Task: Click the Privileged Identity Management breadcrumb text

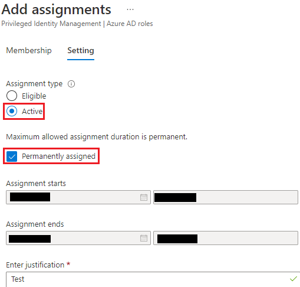Action: pyautogui.click(x=51, y=24)
